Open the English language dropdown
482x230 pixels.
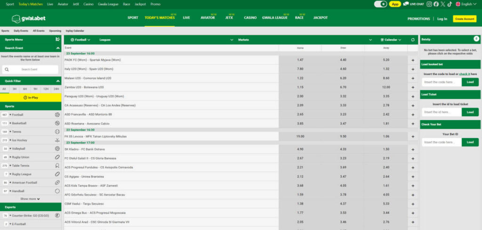click(466, 4)
